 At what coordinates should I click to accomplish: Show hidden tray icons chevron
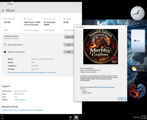(133, 117)
